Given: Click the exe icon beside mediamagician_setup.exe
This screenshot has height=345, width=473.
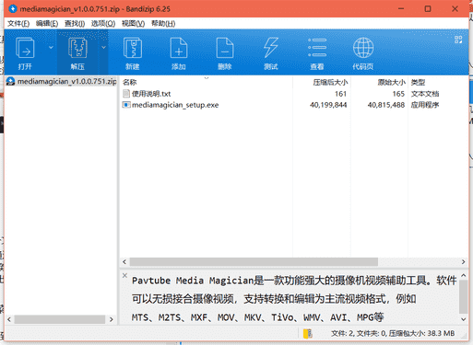Looking at the screenshot, I should pos(126,105).
